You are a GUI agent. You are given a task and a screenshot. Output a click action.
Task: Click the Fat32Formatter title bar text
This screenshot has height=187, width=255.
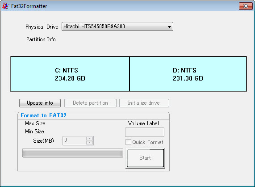pos(29,6)
